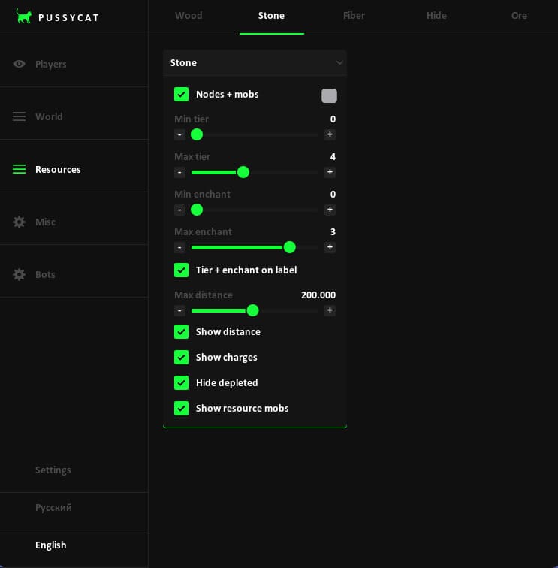
Task: Click the Resources green list icon
Action: [x=20, y=169]
